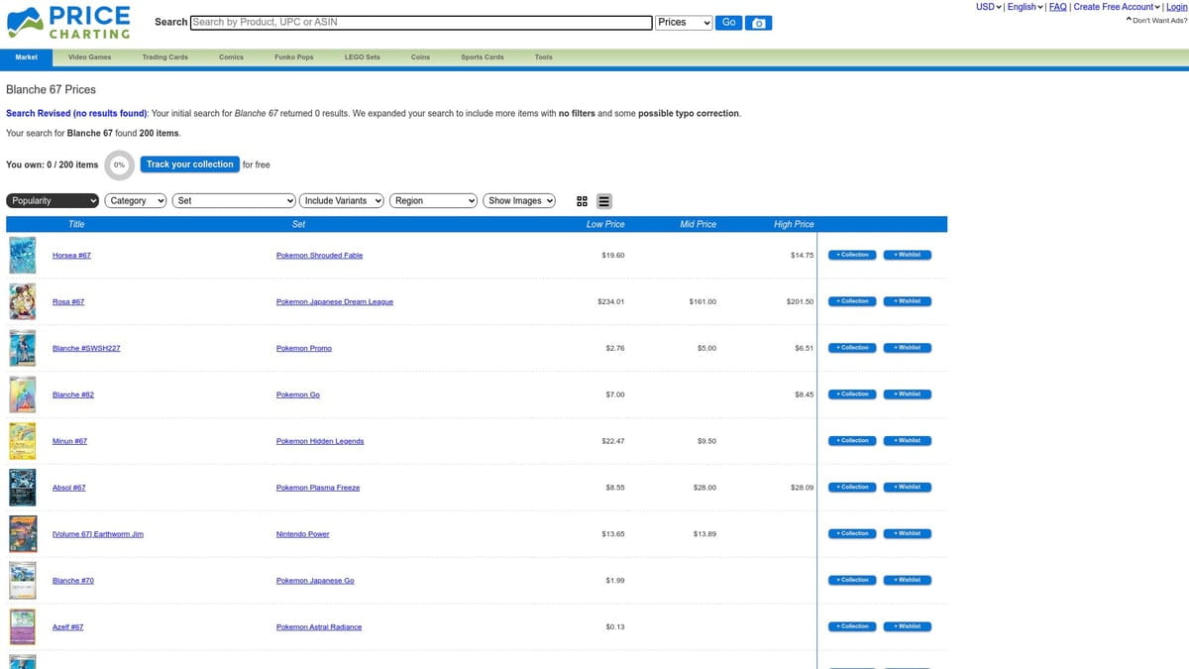Click the PriceCharting logo
Viewport: 1189px width, 669px height.
(x=69, y=22)
